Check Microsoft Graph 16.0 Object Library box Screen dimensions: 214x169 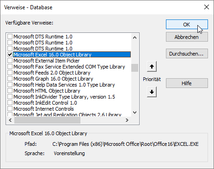(x=10, y=79)
